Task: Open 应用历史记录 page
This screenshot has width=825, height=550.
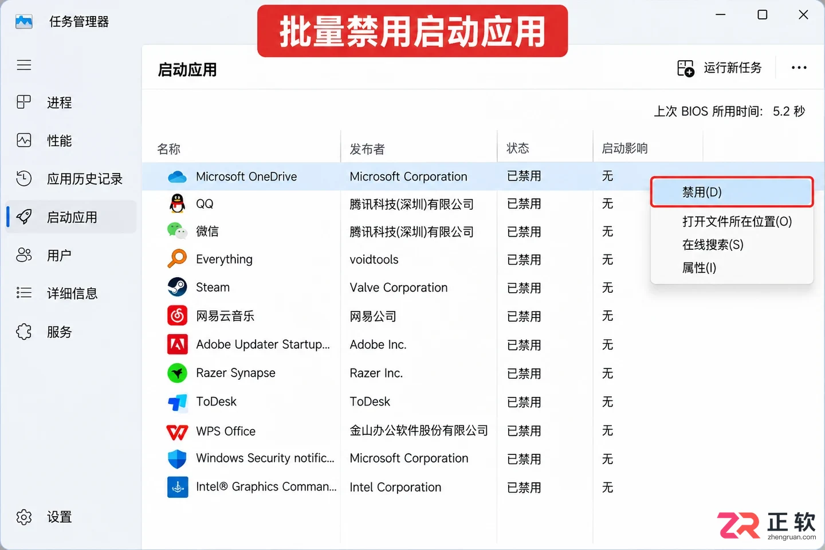Action: pos(71,179)
